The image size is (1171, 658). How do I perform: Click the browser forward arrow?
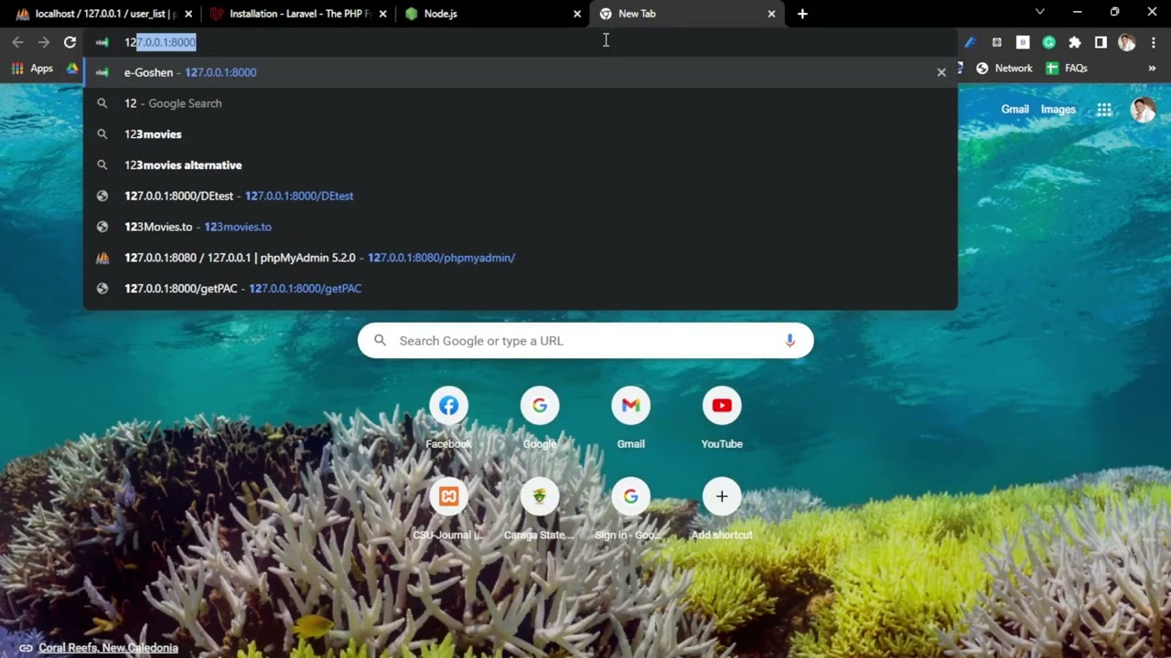43,42
